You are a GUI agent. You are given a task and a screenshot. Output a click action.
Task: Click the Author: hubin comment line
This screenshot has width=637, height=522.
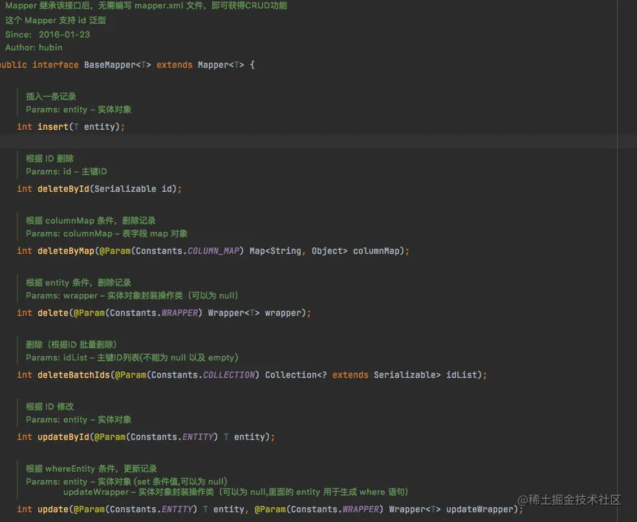coord(34,47)
